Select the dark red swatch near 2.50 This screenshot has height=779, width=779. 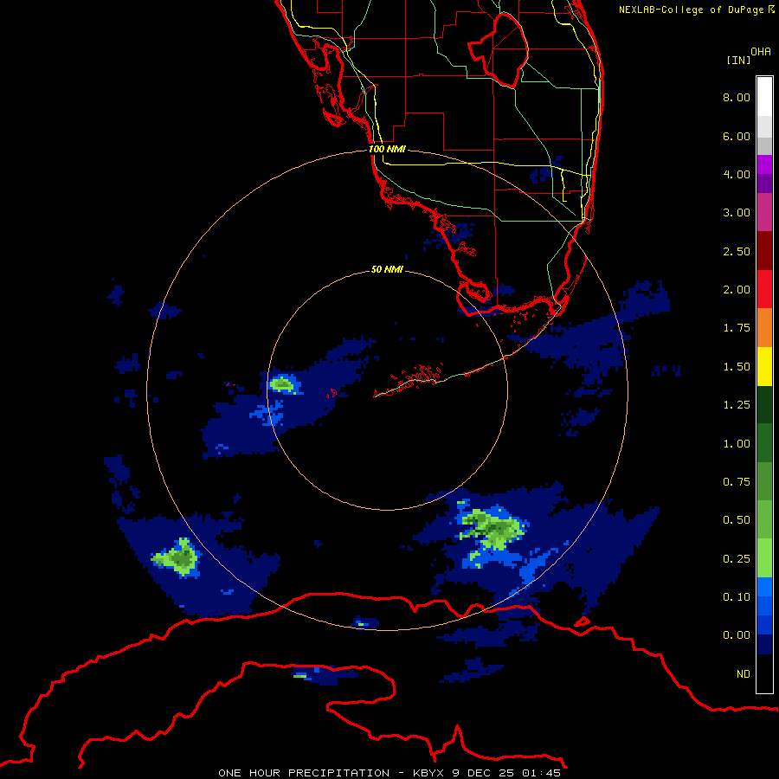[764, 251]
